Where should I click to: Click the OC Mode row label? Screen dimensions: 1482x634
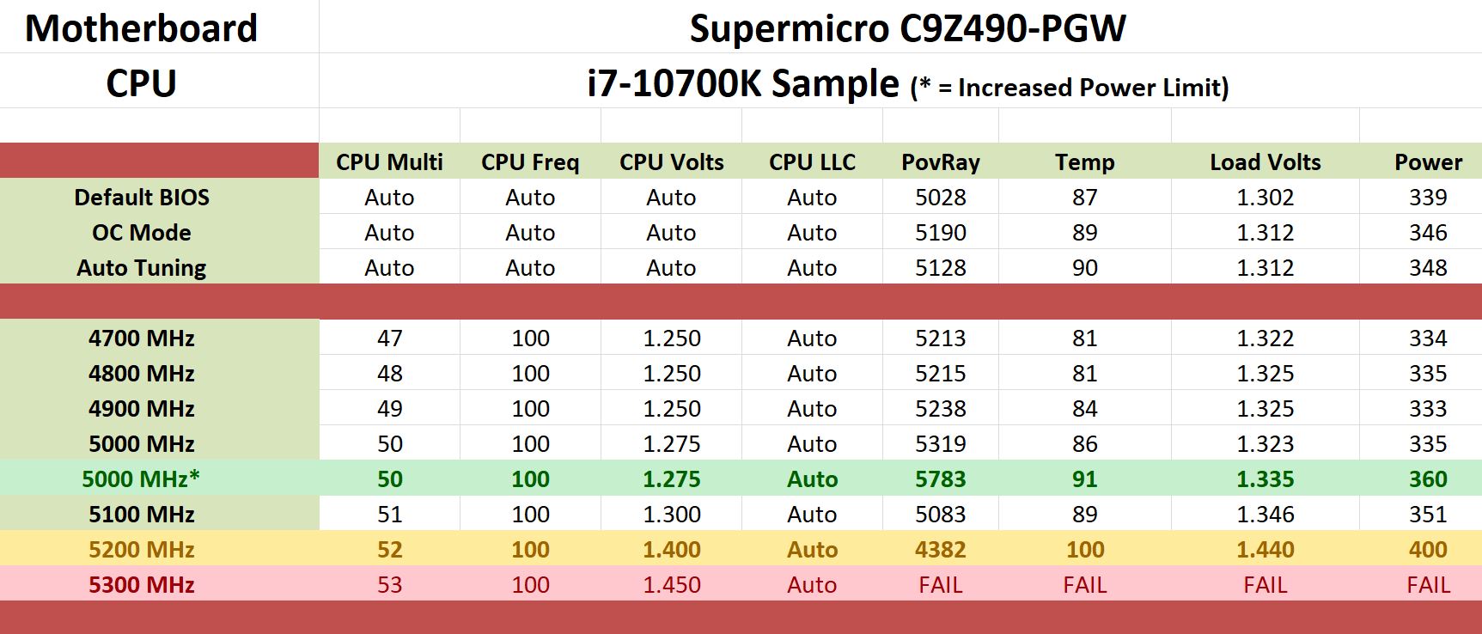click(x=142, y=232)
